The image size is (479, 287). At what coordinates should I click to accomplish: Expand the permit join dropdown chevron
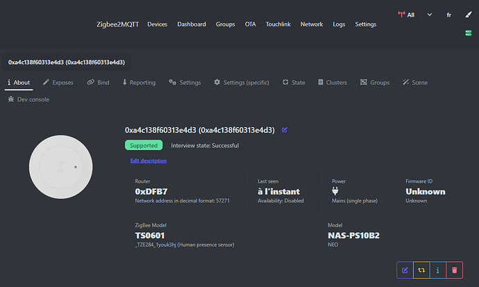click(x=429, y=15)
